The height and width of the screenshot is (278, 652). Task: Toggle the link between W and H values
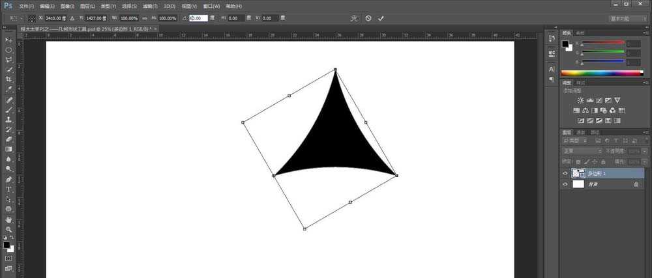tap(145, 18)
